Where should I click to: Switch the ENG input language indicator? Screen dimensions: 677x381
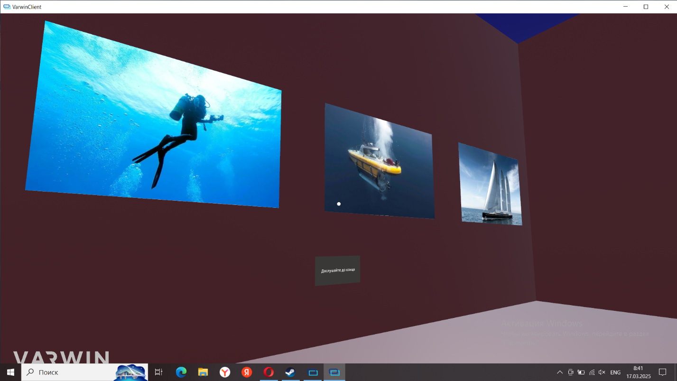(x=615, y=372)
